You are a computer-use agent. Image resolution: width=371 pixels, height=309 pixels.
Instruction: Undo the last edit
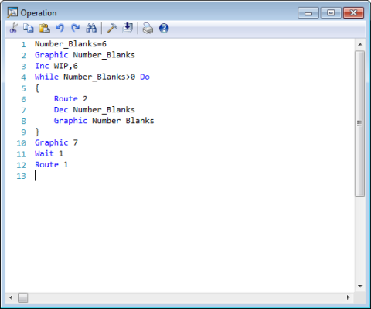(x=60, y=28)
